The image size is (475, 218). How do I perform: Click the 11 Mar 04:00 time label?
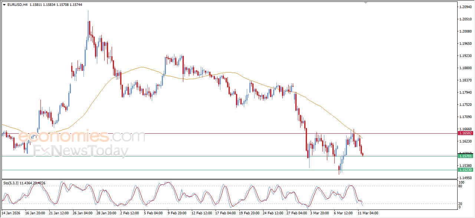368,213
